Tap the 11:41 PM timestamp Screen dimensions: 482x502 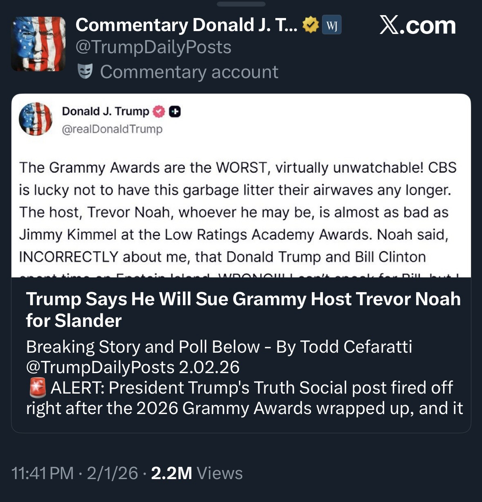[43, 473]
